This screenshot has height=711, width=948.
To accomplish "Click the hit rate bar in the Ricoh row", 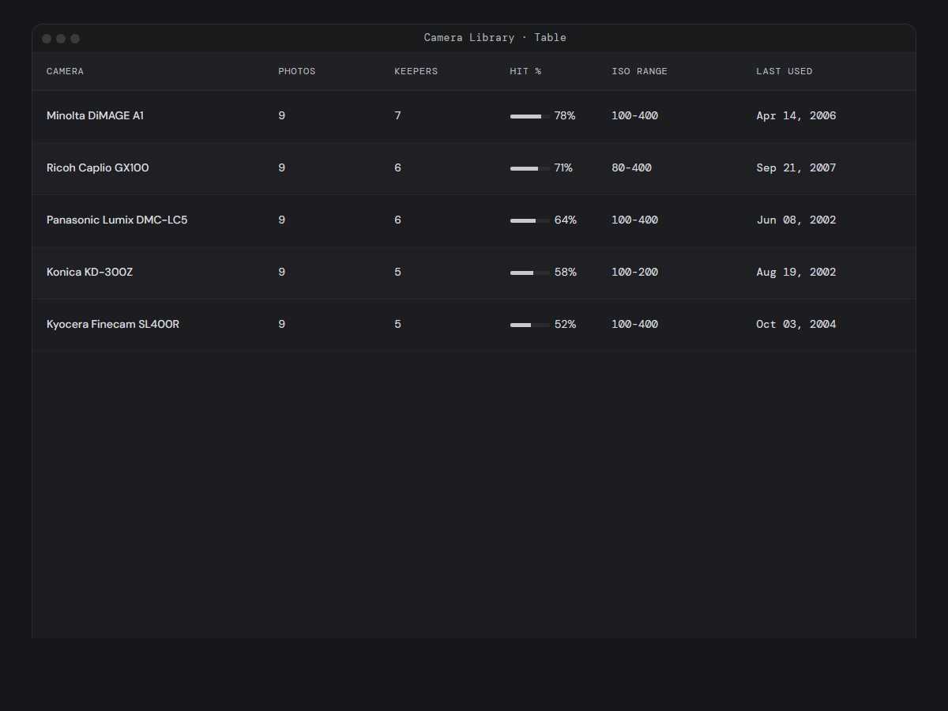I will 530,168.
